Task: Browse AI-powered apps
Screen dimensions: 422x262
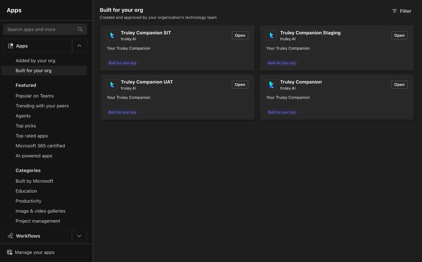Action: (34, 156)
